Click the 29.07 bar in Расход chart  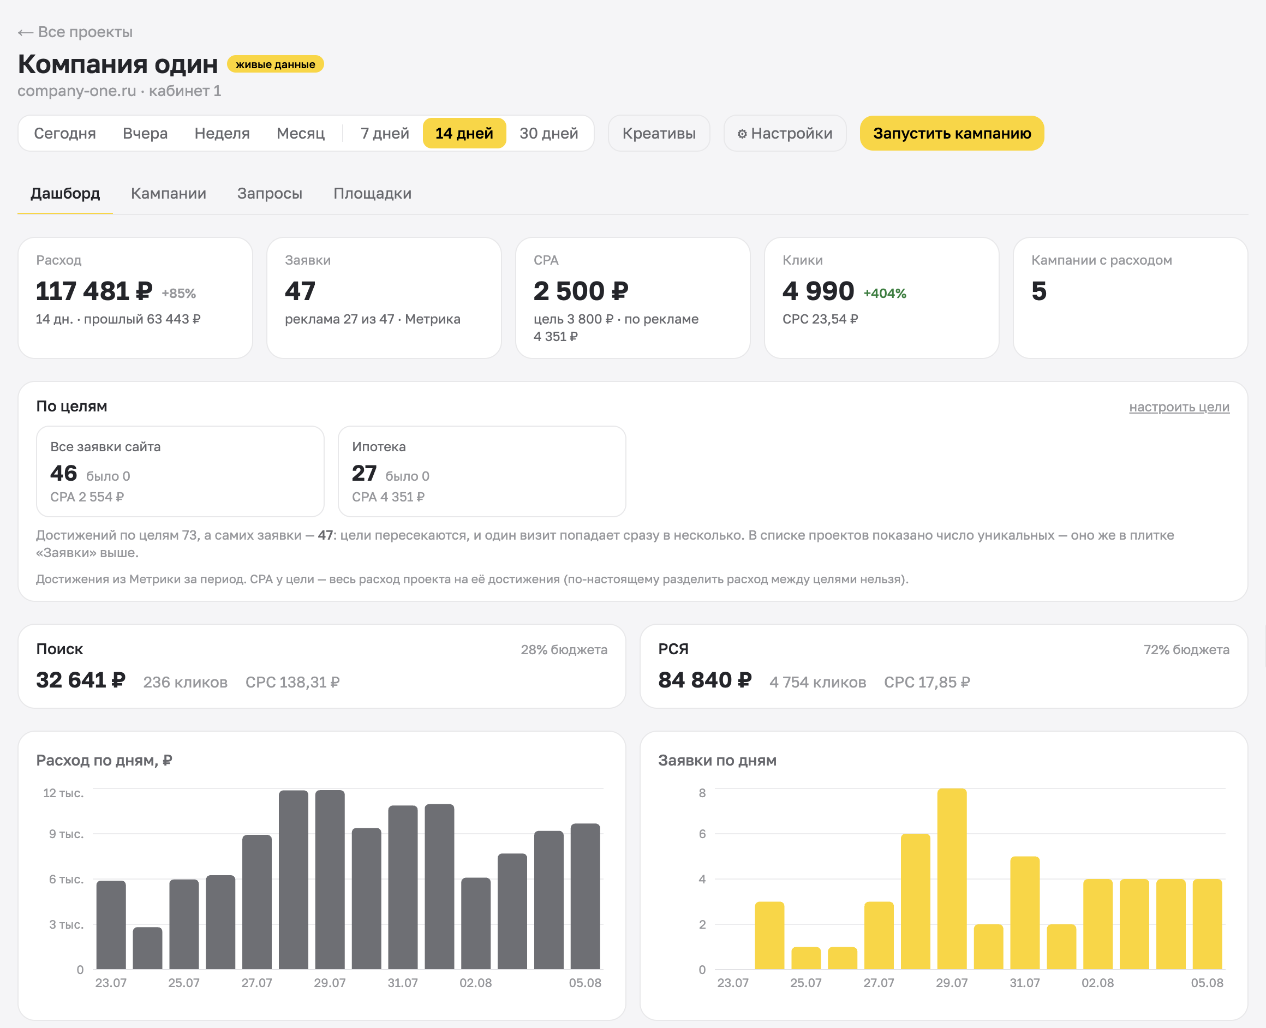point(330,880)
